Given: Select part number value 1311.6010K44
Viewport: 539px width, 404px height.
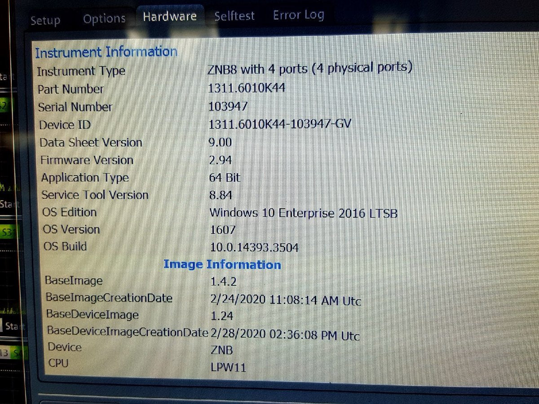Looking at the screenshot, I should click(x=247, y=88).
